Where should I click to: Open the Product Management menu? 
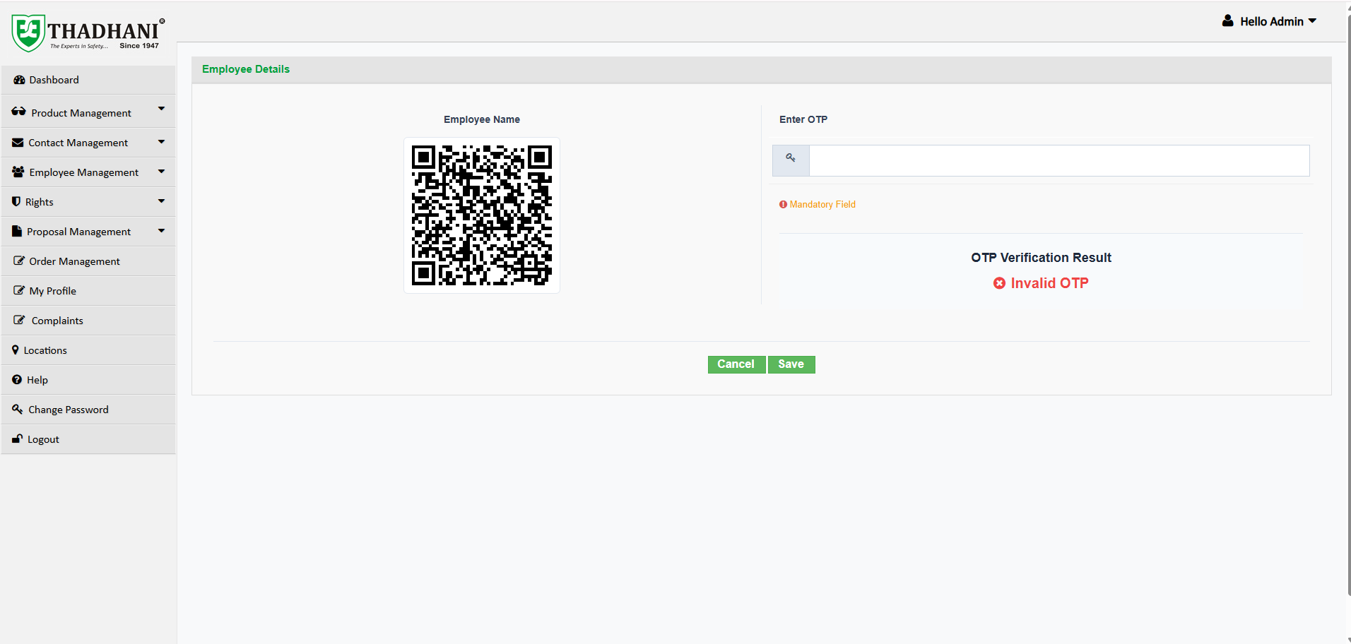(x=88, y=112)
